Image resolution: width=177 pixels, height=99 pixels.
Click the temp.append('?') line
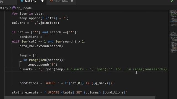tap(42, 65)
